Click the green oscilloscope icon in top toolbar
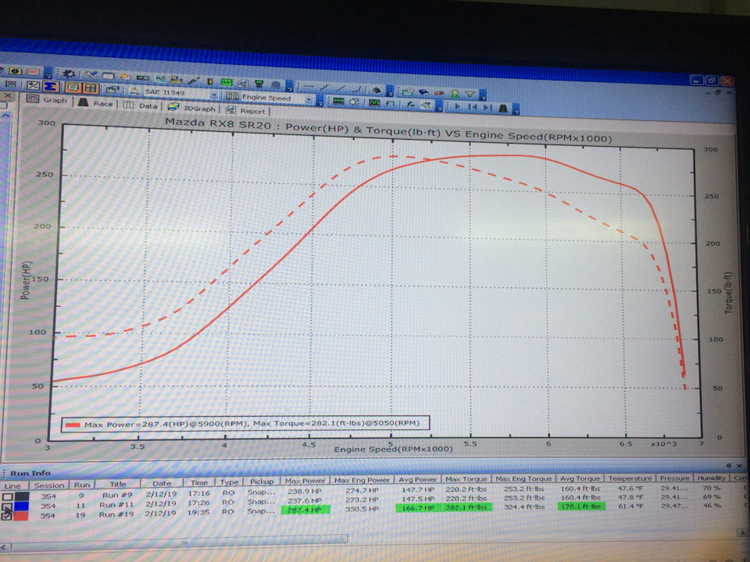This screenshot has height=562, width=750. click(227, 82)
